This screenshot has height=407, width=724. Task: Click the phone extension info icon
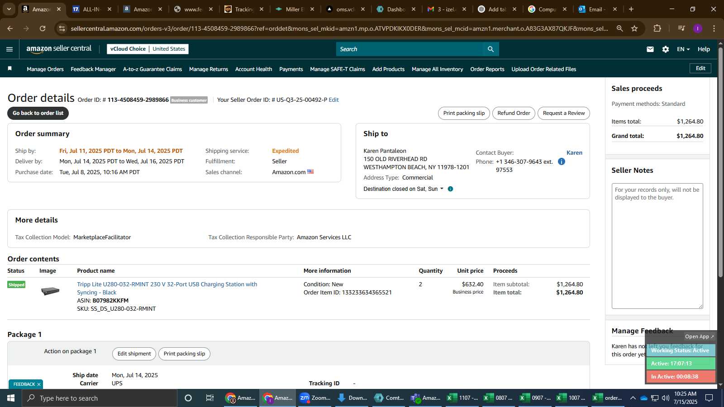(562, 161)
